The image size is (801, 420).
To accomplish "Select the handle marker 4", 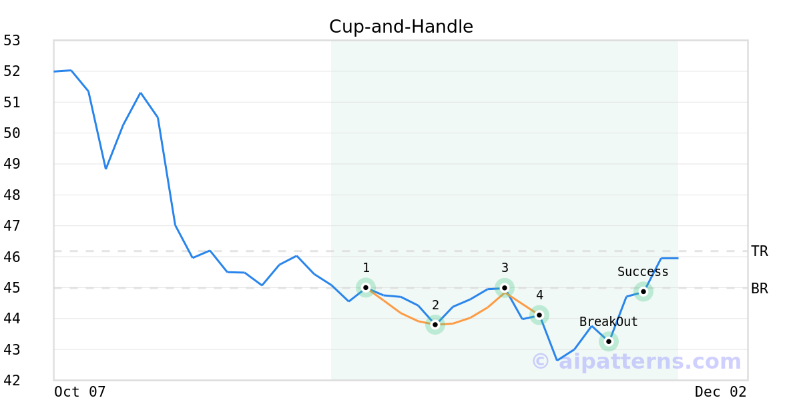I will pos(539,315).
